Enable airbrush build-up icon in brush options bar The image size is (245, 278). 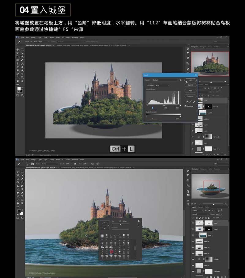(92, 164)
